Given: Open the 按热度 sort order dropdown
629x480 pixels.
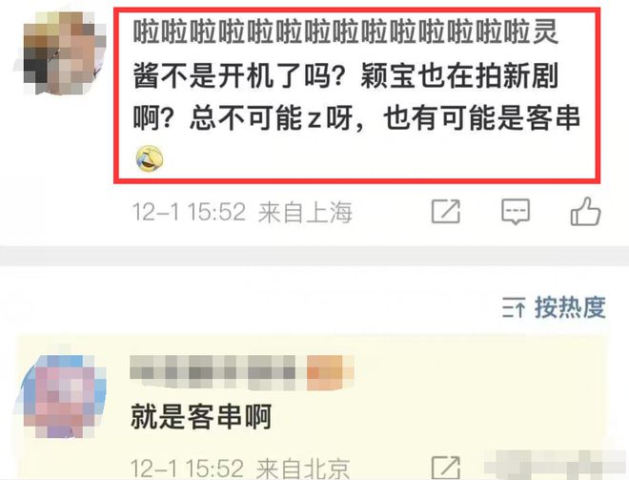Looking at the screenshot, I should tap(554, 307).
